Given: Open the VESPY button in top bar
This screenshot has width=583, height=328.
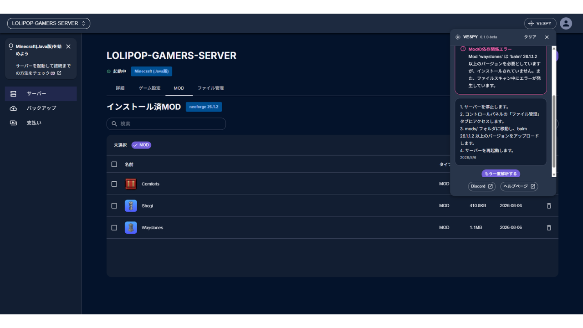Looking at the screenshot, I should pos(540,23).
